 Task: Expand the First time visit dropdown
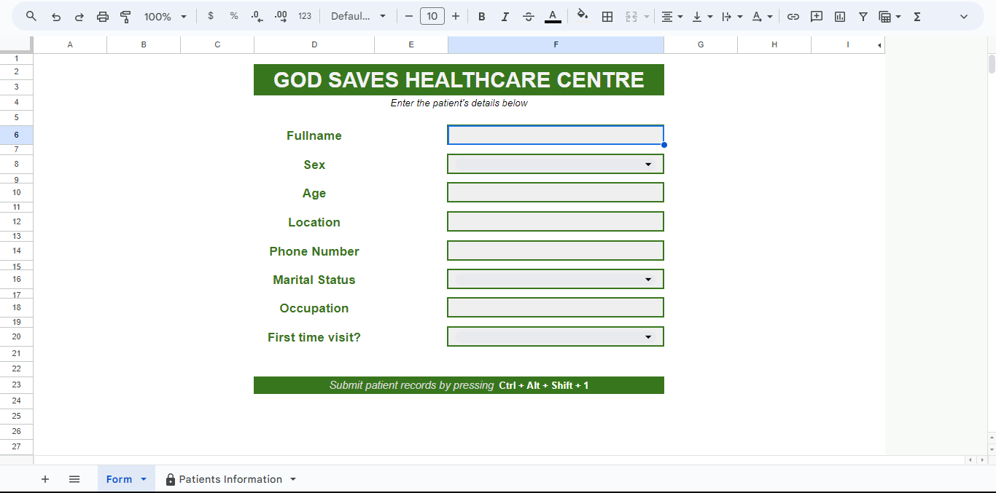pyautogui.click(x=647, y=337)
